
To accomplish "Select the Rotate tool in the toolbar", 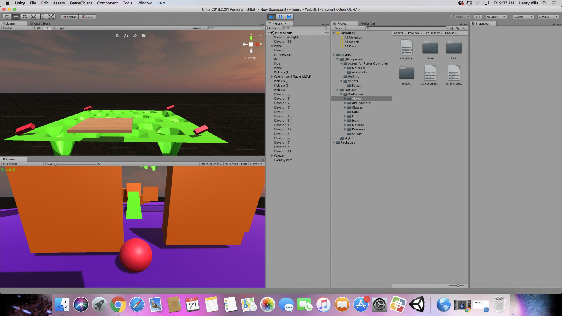I will click(x=25, y=17).
